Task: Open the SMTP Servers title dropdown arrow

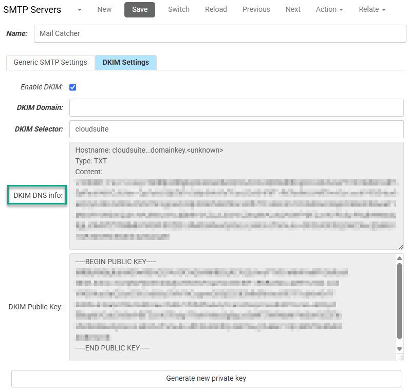Action: click(79, 10)
